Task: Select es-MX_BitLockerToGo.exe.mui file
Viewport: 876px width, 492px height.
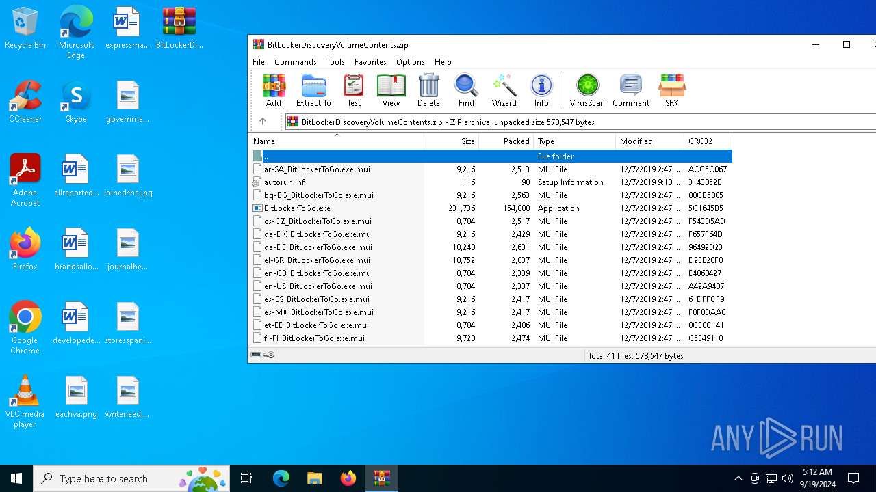Action: tap(490, 312)
